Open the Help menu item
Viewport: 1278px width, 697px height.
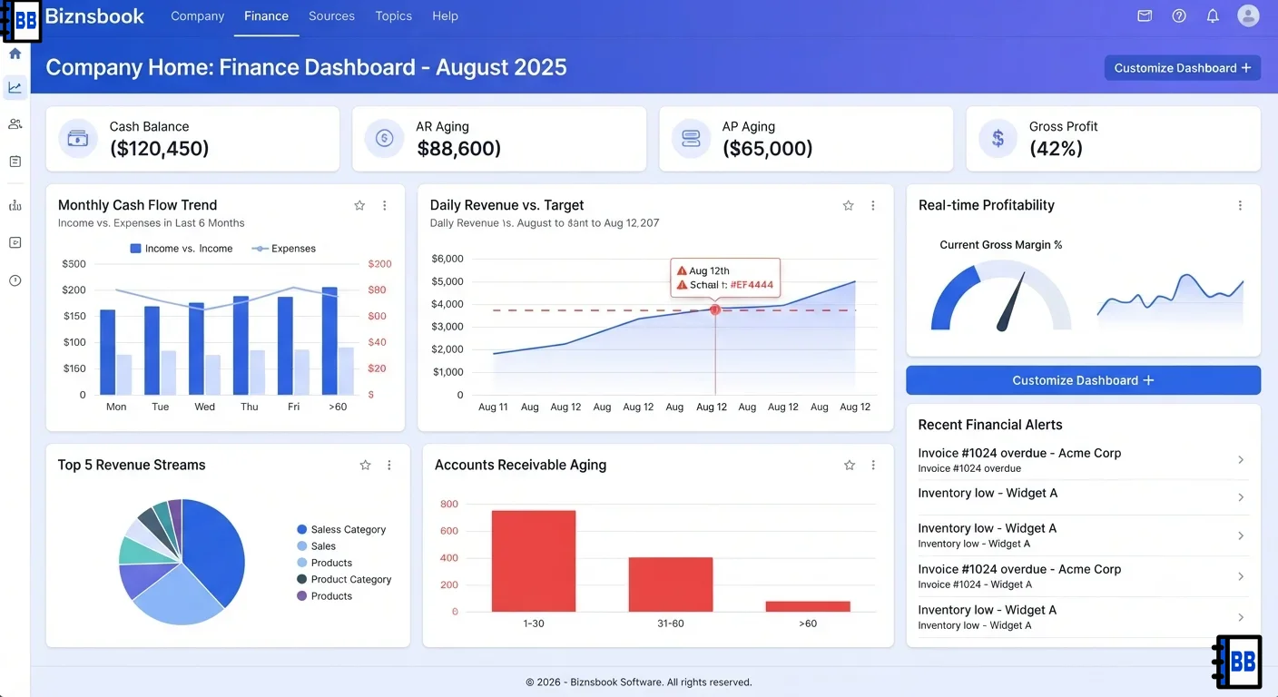click(445, 16)
